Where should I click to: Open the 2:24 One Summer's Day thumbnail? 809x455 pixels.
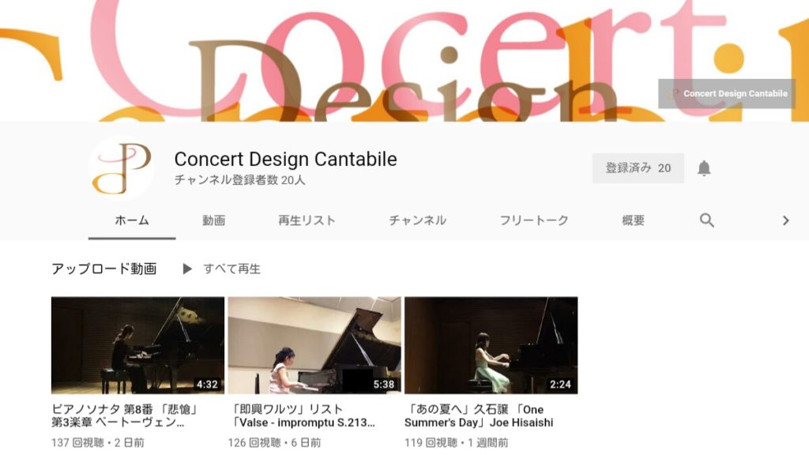(x=491, y=345)
